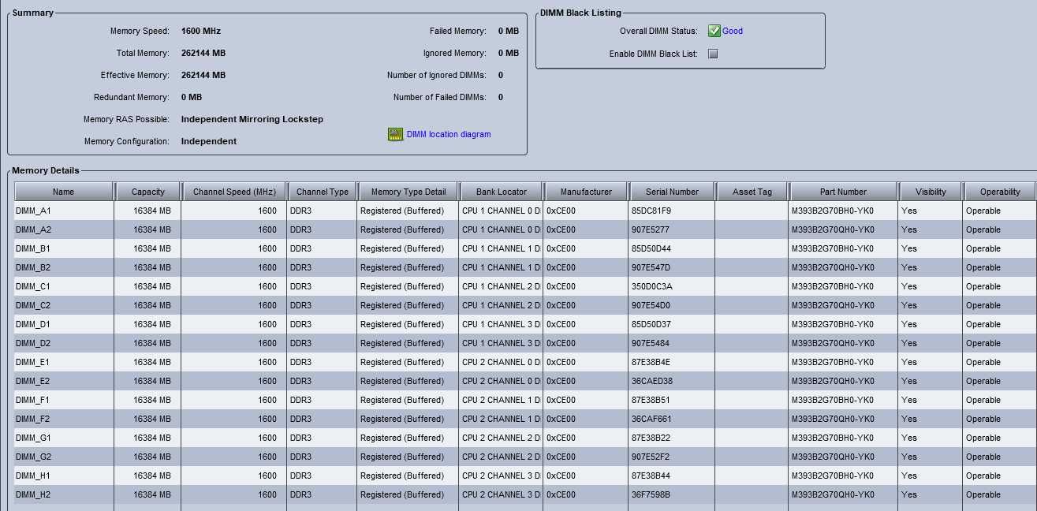Image resolution: width=1037 pixels, height=511 pixels.
Task: Sort by the Bank Locator column header
Action: click(502, 192)
